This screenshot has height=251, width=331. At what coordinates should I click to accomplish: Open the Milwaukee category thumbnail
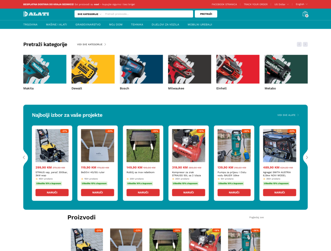point(189,69)
